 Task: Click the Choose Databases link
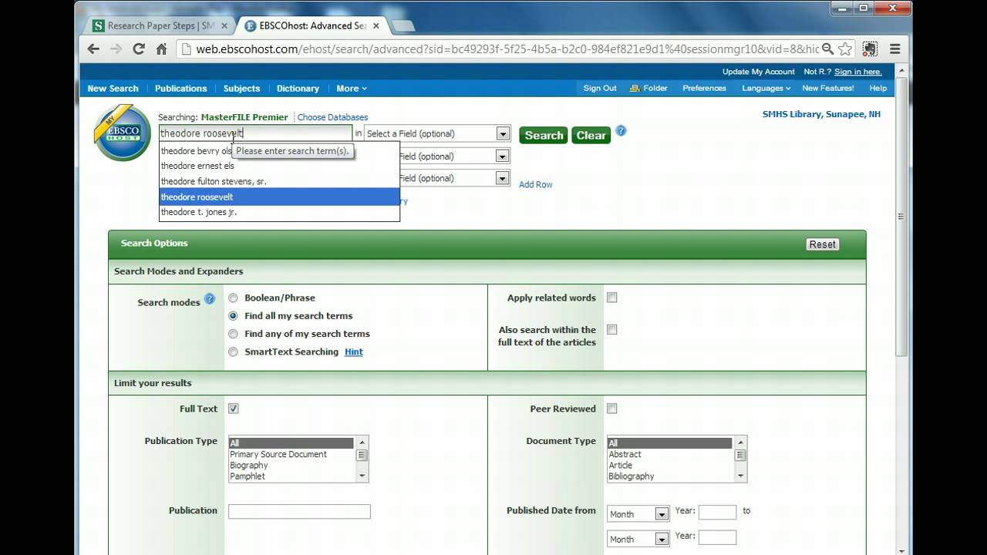[x=332, y=117]
